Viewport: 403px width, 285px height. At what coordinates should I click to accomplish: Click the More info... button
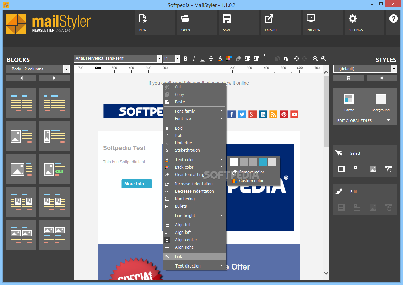click(136, 184)
